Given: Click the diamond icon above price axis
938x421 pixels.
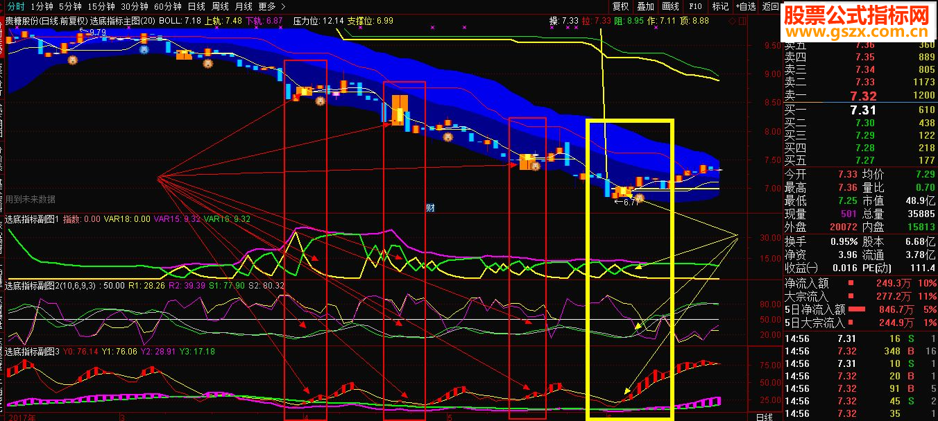Looking at the screenshot, I should [x=731, y=21].
